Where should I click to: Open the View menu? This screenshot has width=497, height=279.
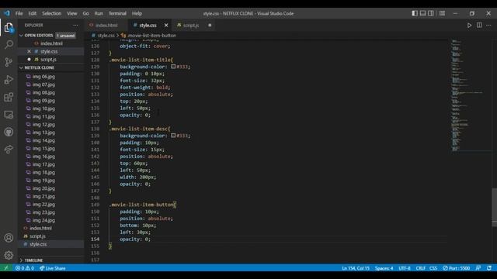coord(72,13)
